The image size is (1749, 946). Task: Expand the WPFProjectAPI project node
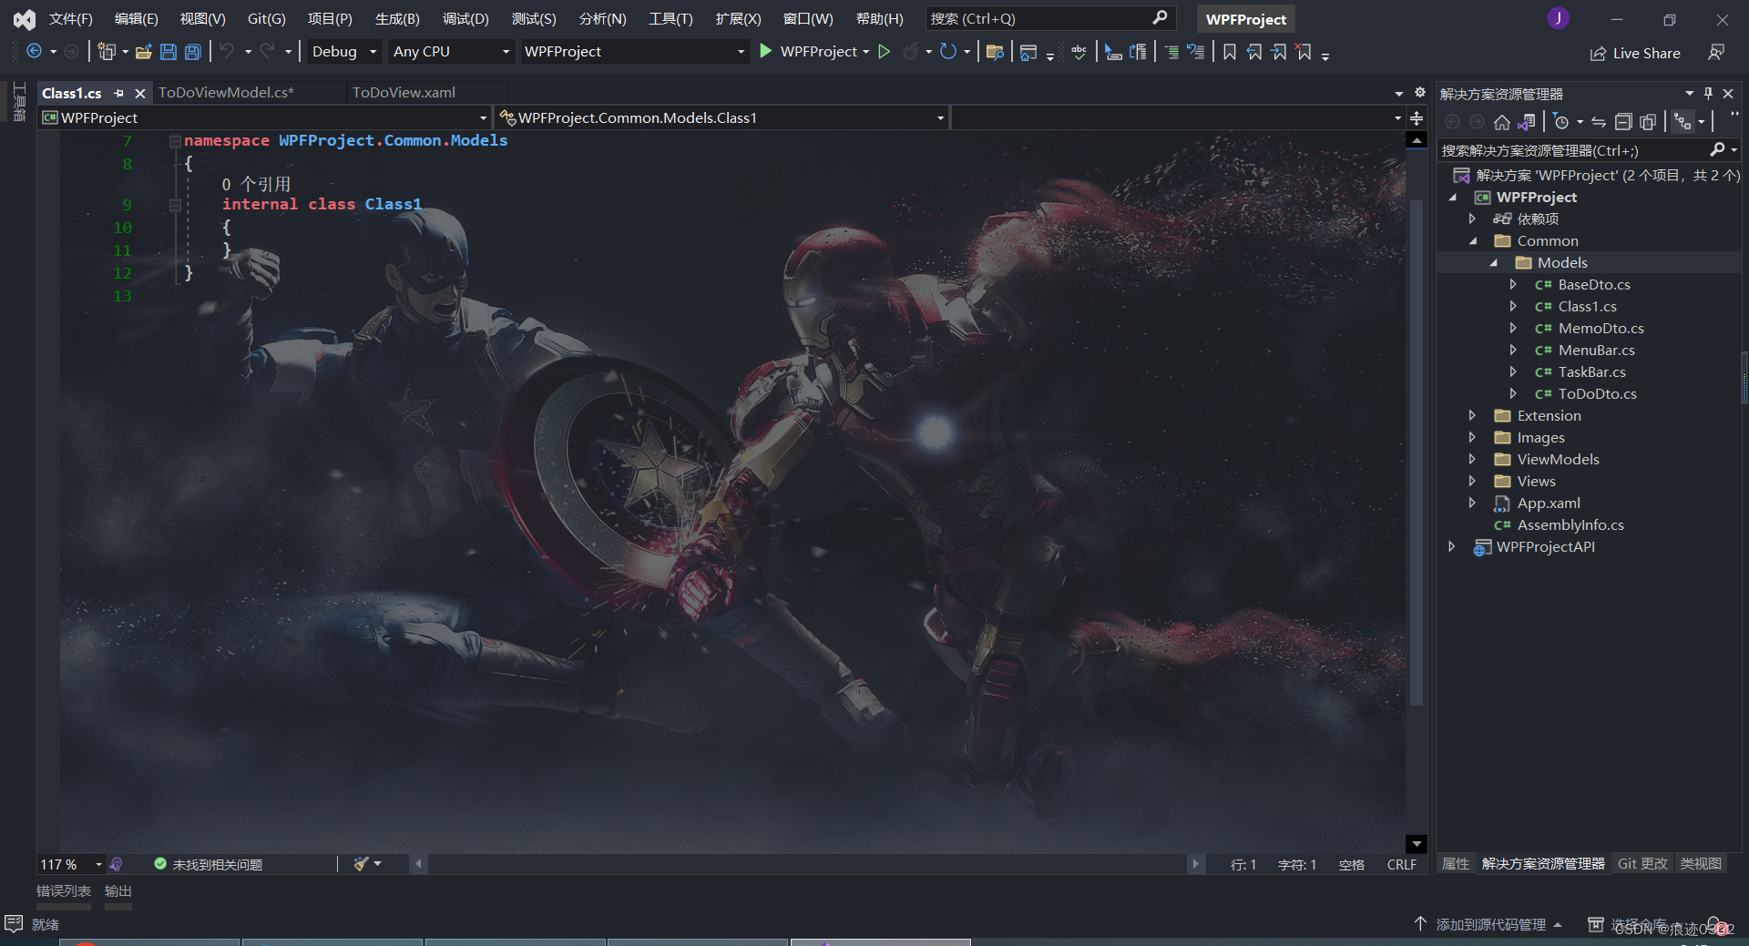point(1452,546)
